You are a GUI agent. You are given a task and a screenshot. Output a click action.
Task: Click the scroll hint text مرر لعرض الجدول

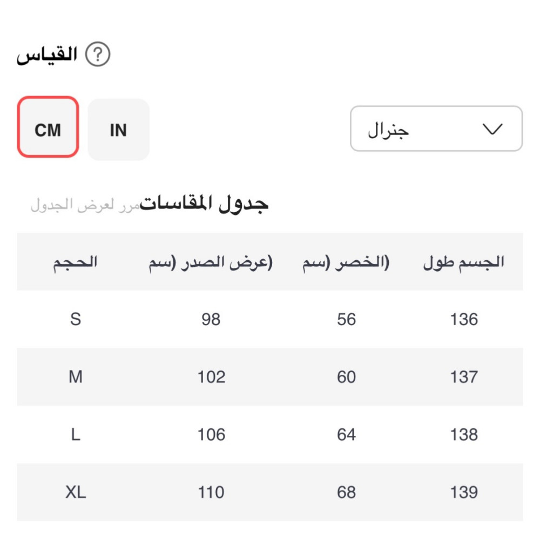(85, 205)
